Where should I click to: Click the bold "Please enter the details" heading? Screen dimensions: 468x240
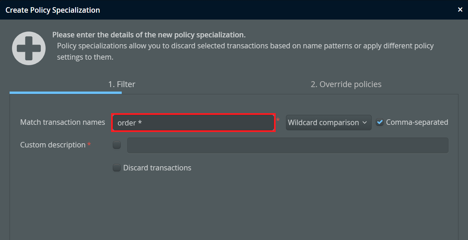pyautogui.click(x=149, y=35)
